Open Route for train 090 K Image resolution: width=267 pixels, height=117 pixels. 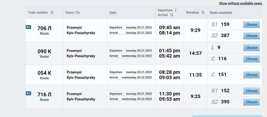(44, 57)
